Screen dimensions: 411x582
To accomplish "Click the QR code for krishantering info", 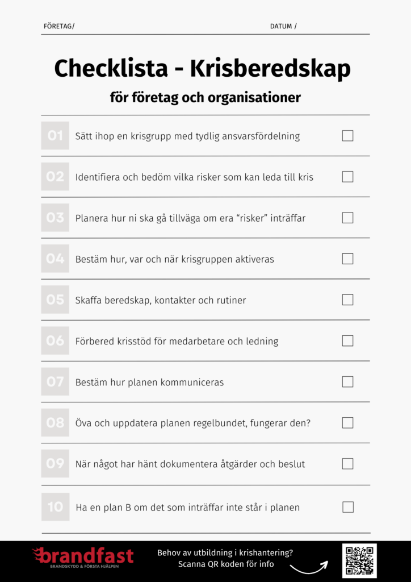I will [x=359, y=560].
